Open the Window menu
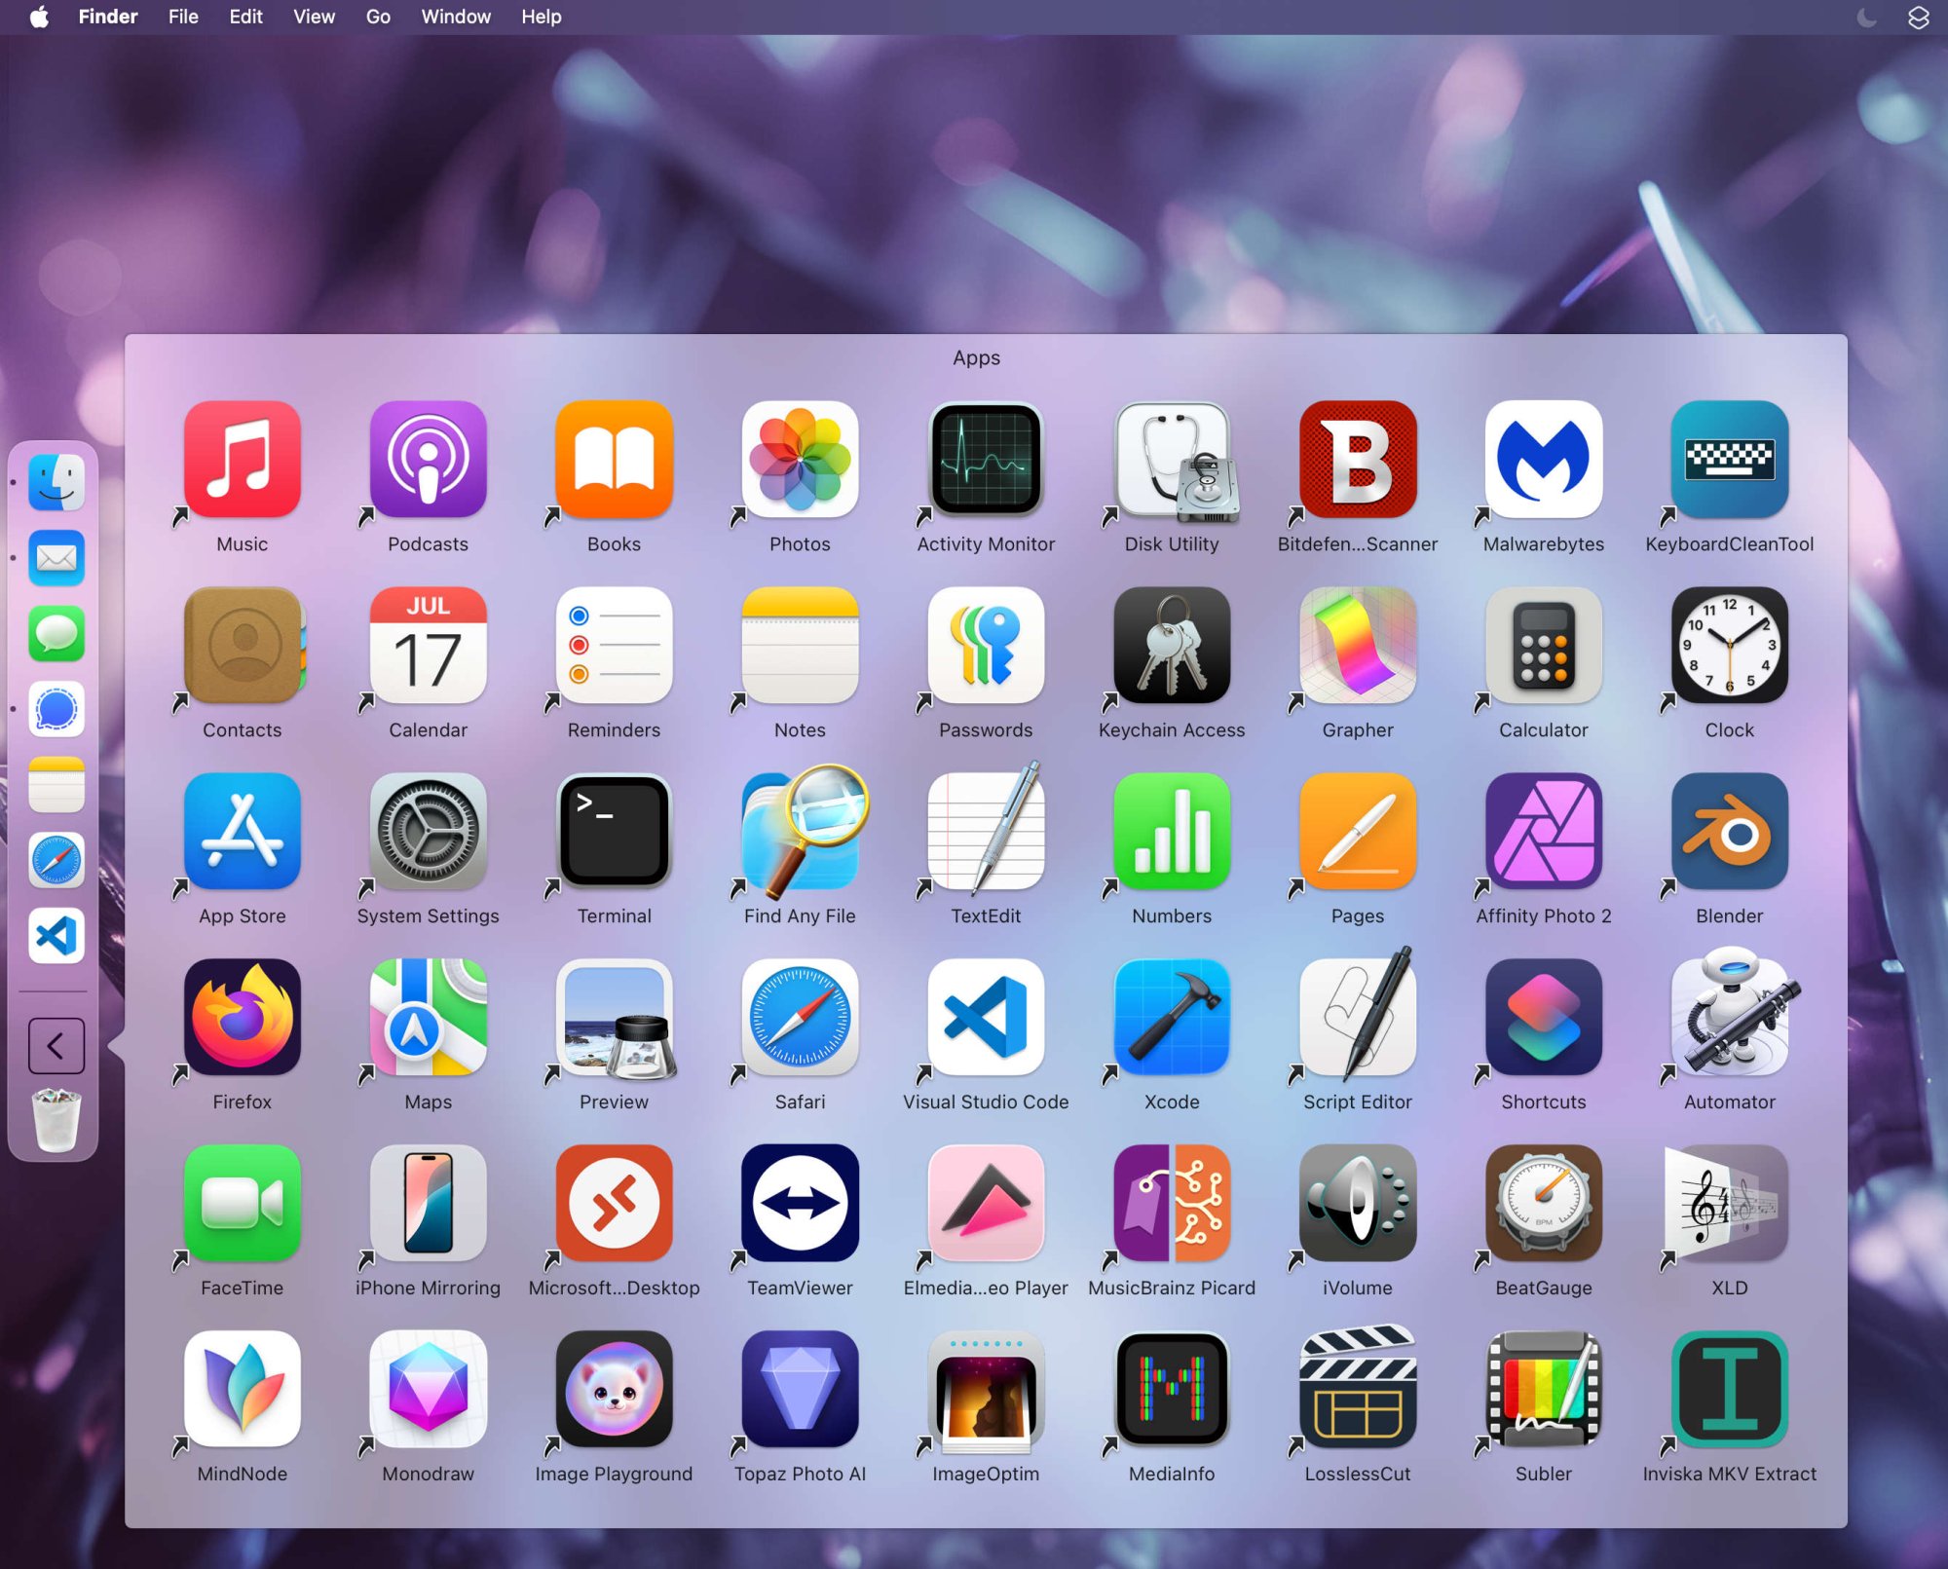The width and height of the screenshot is (1948, 1569). point(455,18)
